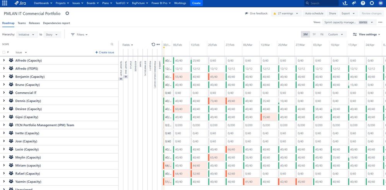
Task: Click the scope search magnifier icon
Action: [112, 44]
